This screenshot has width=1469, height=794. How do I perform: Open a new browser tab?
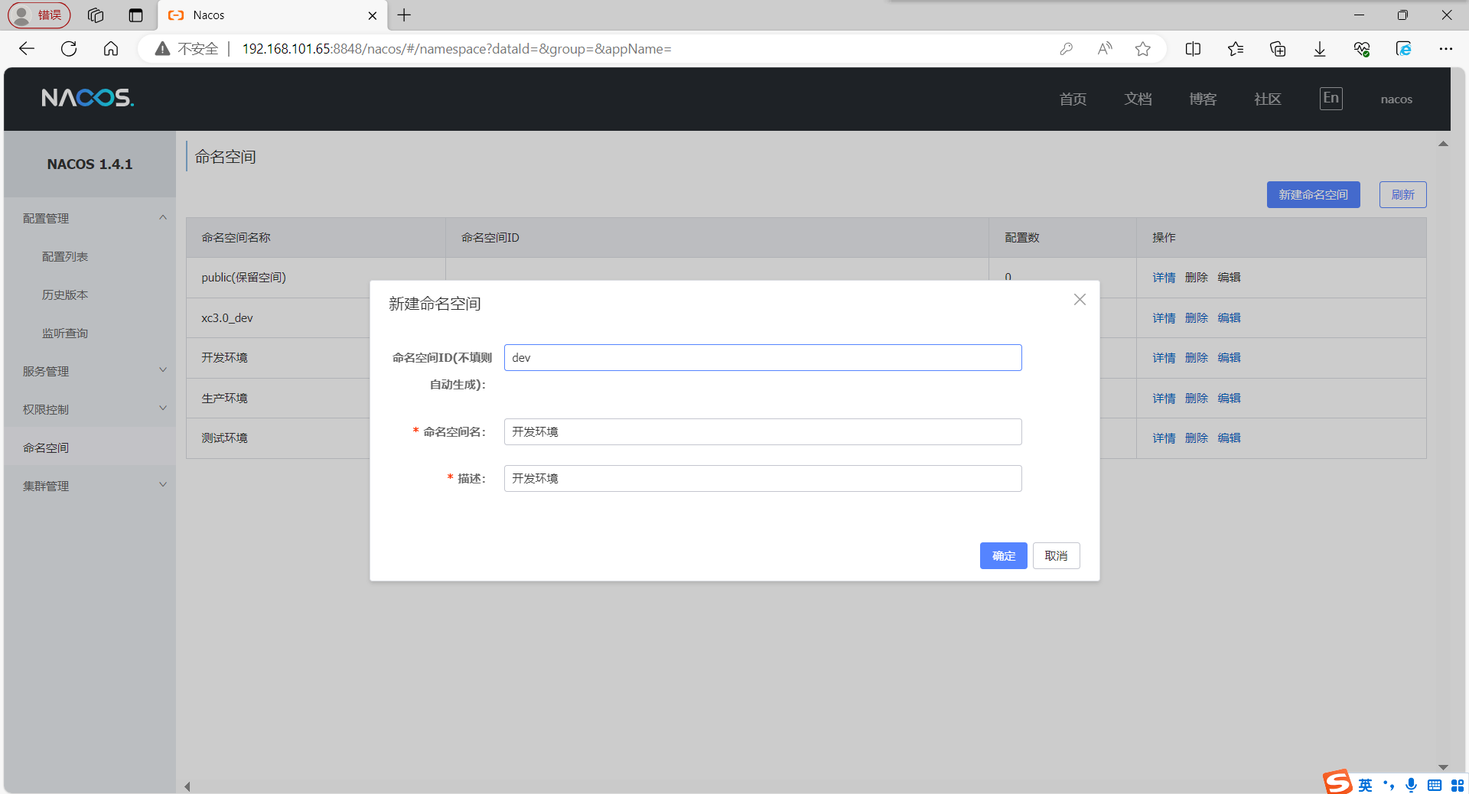click(x=404, y=15)
